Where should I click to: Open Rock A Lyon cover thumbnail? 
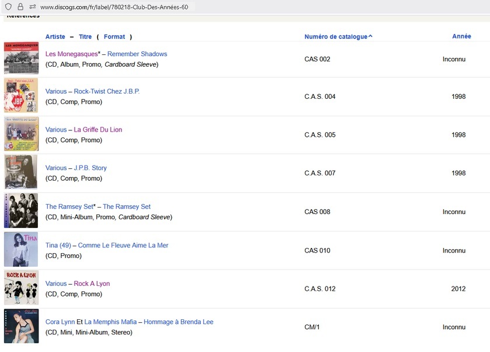click(21, 288)
